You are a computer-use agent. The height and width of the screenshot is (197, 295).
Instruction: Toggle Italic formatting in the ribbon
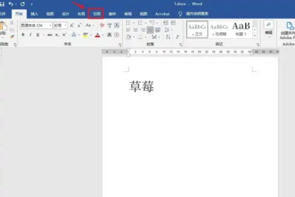point(30,35)
